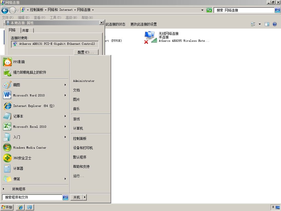Open 便笺 Sticky Notes
The height and width of the screenshot is (211, 281).
tap(35, 179)
